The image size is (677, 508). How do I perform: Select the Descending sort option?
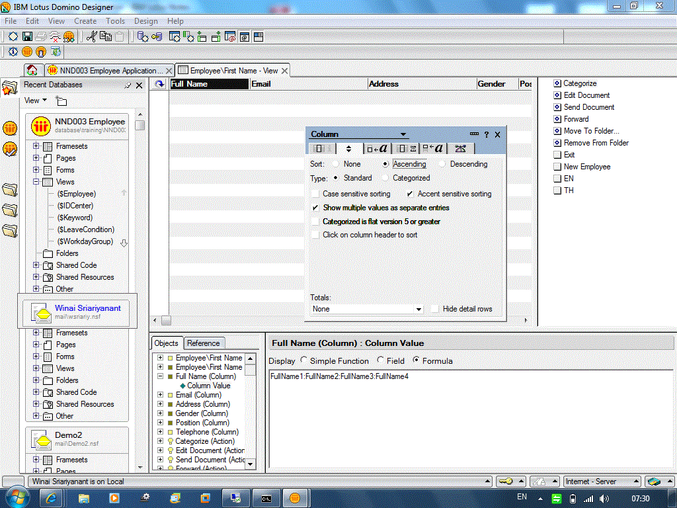tap(442, 164)
